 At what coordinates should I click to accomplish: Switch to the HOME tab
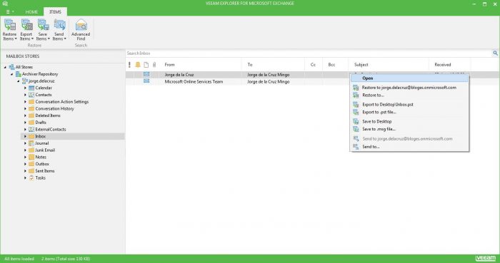tap(31, 12)
